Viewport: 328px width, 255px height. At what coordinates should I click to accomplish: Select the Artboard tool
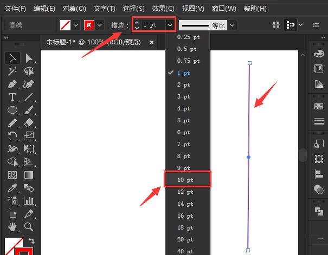[12, 214]
